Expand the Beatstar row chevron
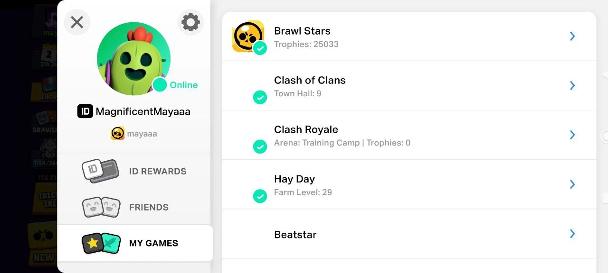Viewport: 608px width, 273px height. point(572,234)
